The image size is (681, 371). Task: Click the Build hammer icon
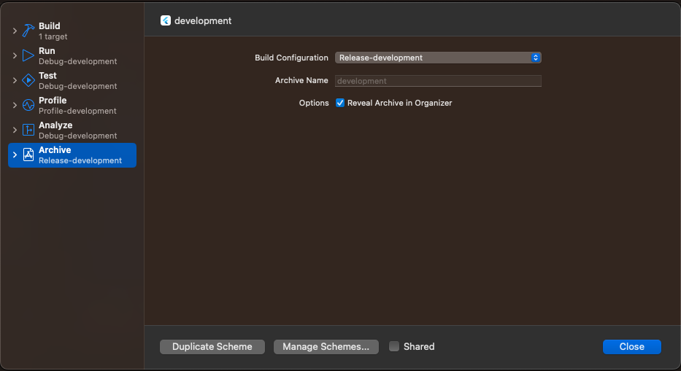[x=28, y=31]
